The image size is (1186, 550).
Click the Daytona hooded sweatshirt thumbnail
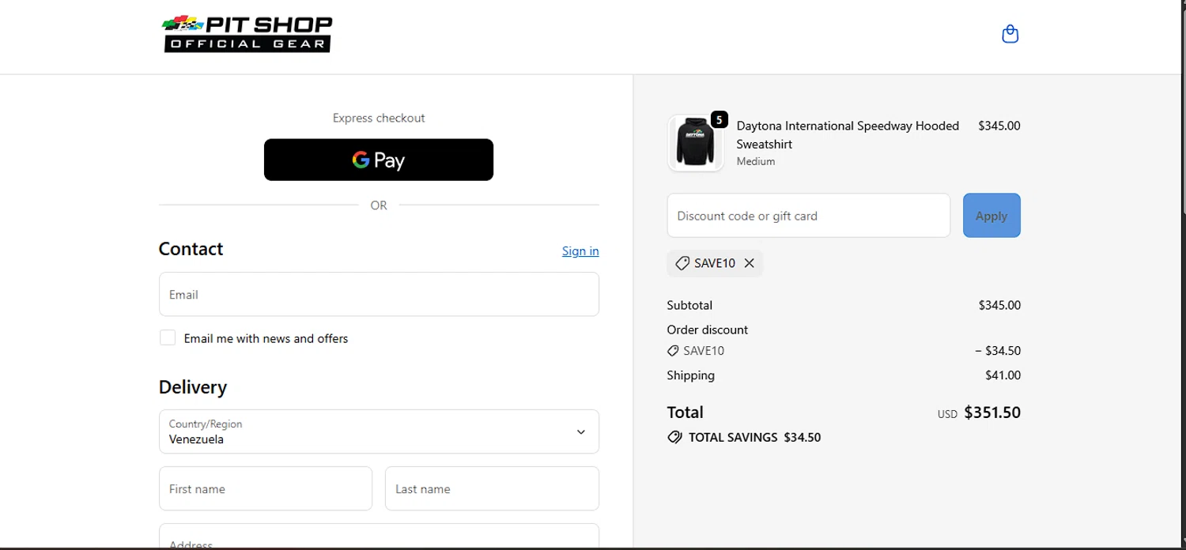tap(696, 143)
